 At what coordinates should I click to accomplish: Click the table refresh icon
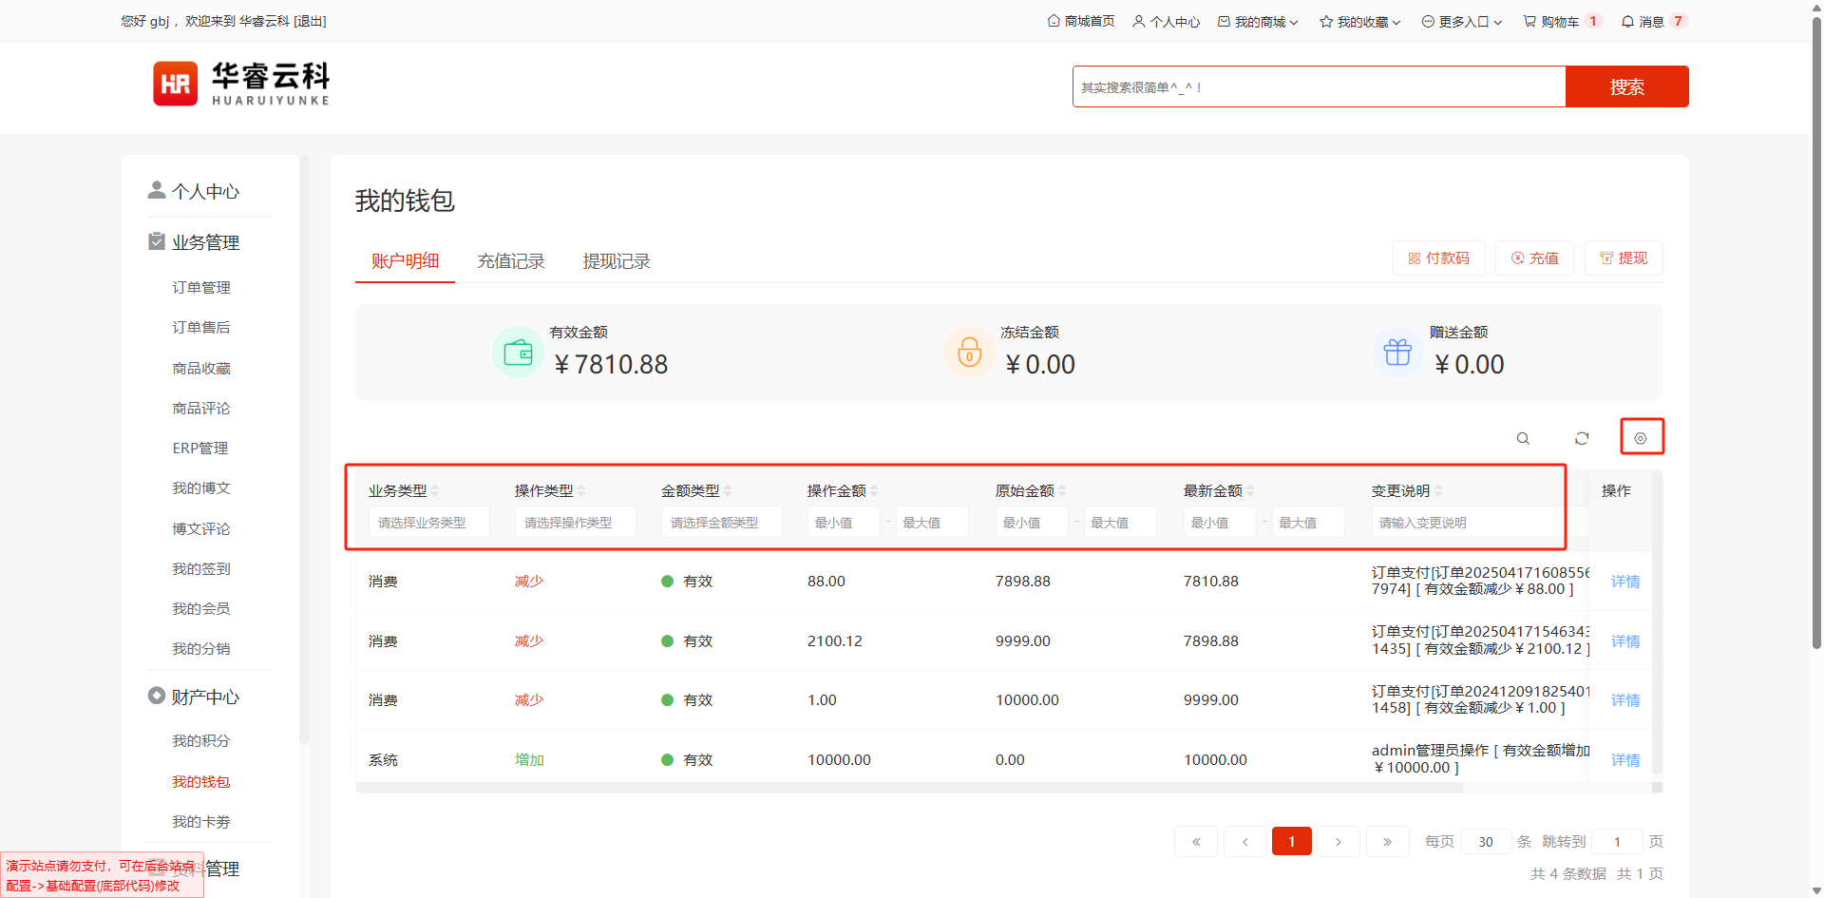[1582, 438]
